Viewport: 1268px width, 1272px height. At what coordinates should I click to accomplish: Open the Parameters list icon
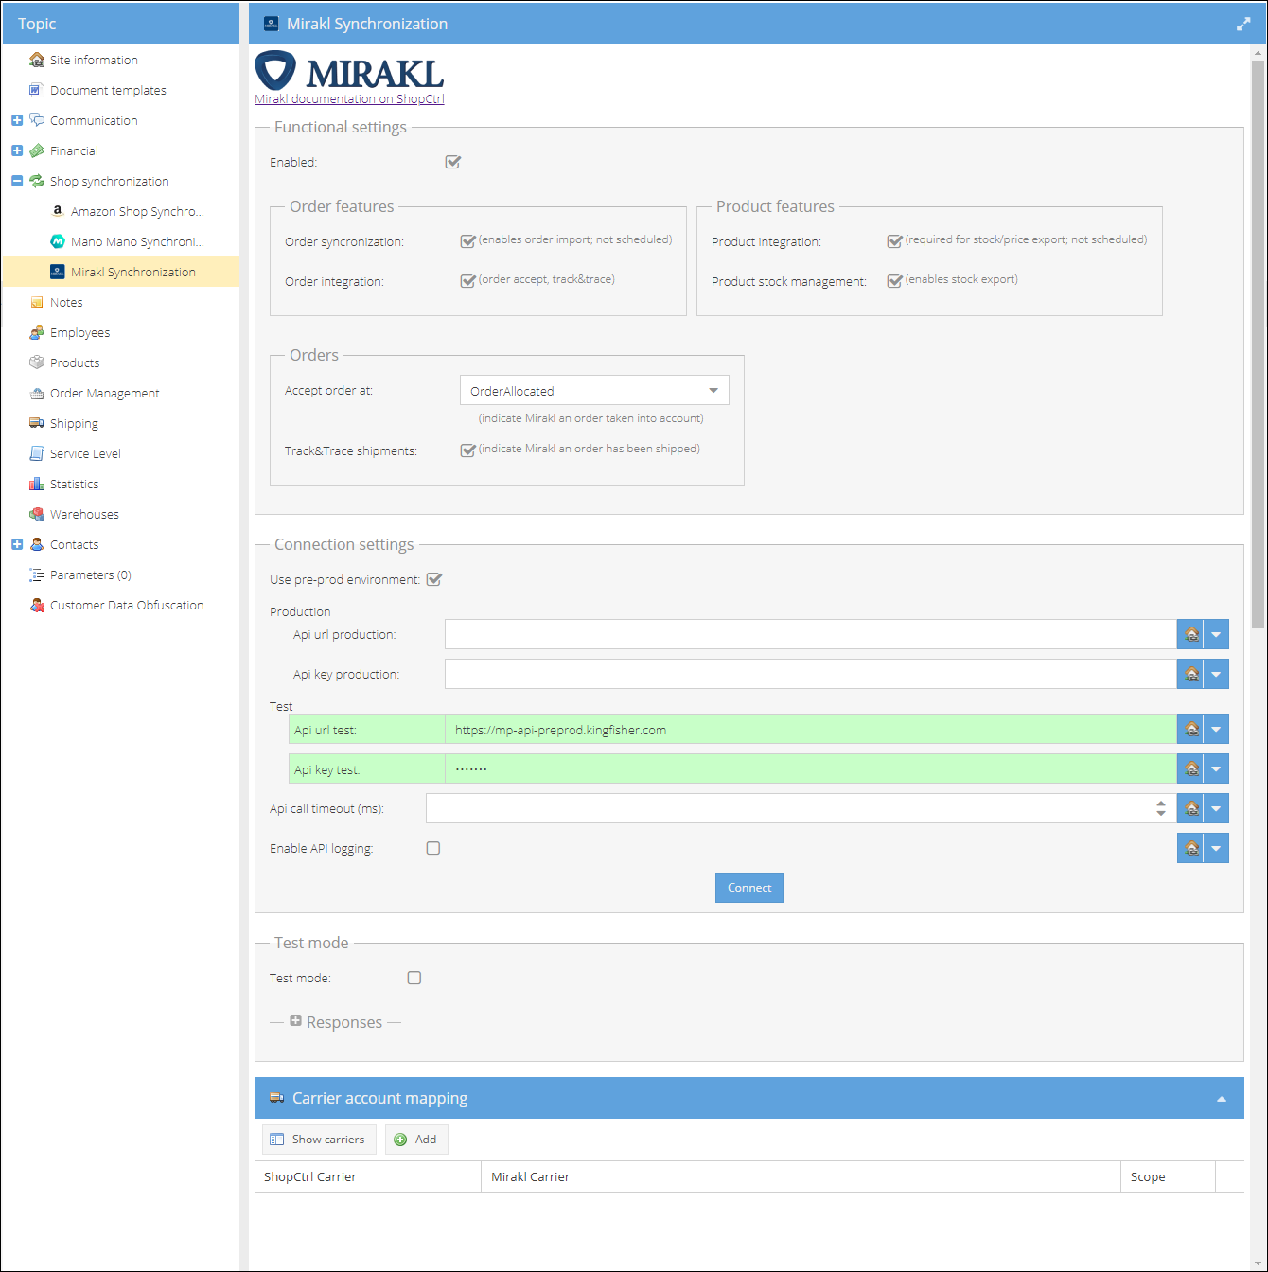pos(37,574)
